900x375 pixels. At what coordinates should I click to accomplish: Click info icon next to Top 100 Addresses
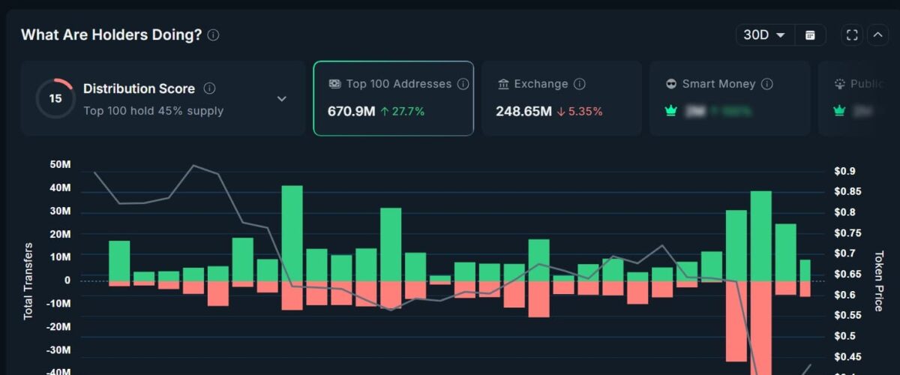click(463, 84)
